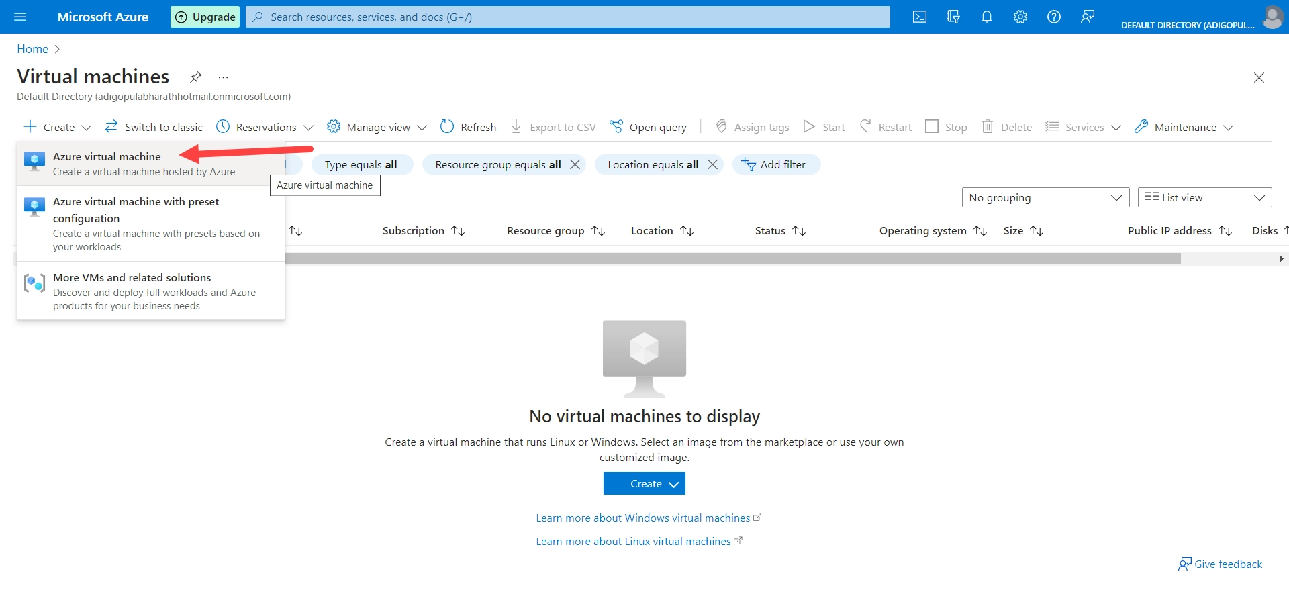Click Resource group equals all filter
The width and height of the screenshot is (1289, 590).
[497, 164]
